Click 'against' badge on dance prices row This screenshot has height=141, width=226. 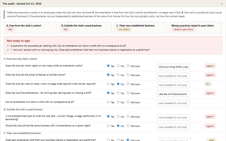click(210, 75)
